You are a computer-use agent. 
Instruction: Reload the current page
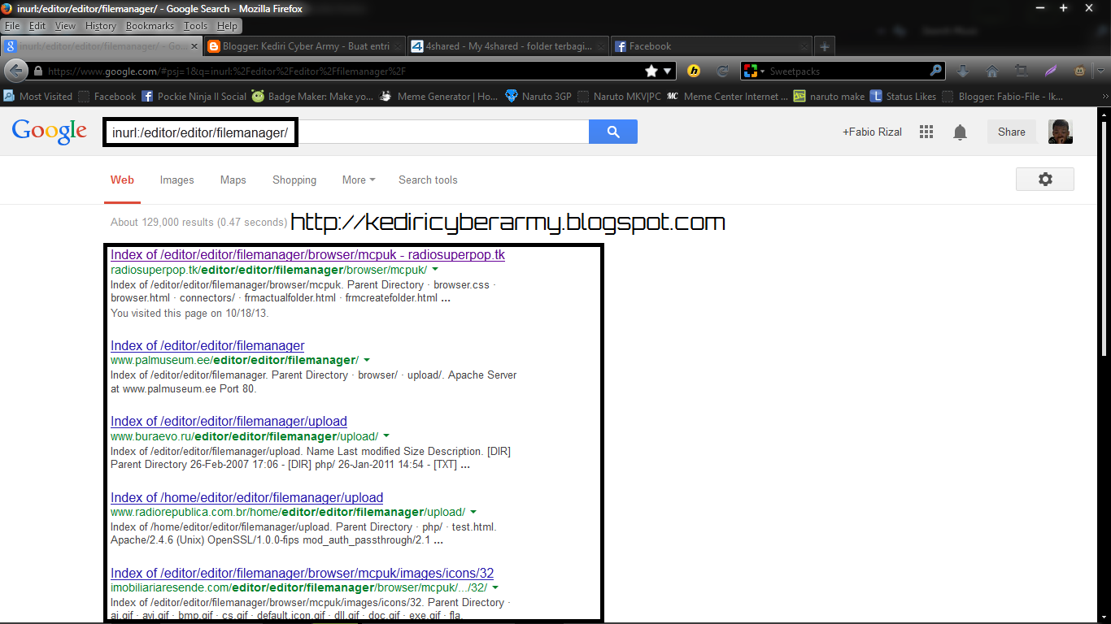pyautogui.click(x=721, y=71)
